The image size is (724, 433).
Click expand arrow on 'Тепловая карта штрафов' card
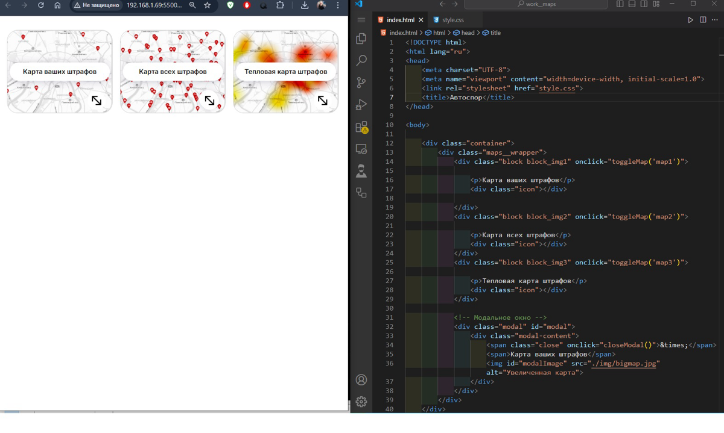pos(323,101)
